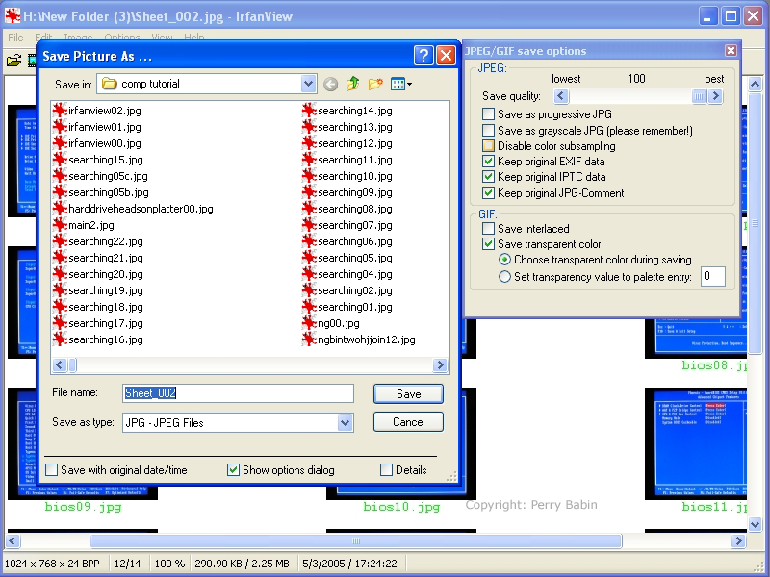Select the ng00.jpg file icon
This screenshot has height=577, width=770.
tap(309, 323)
